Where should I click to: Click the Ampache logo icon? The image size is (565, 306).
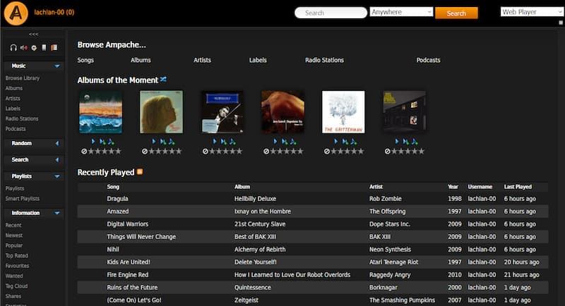click(16, 13)
